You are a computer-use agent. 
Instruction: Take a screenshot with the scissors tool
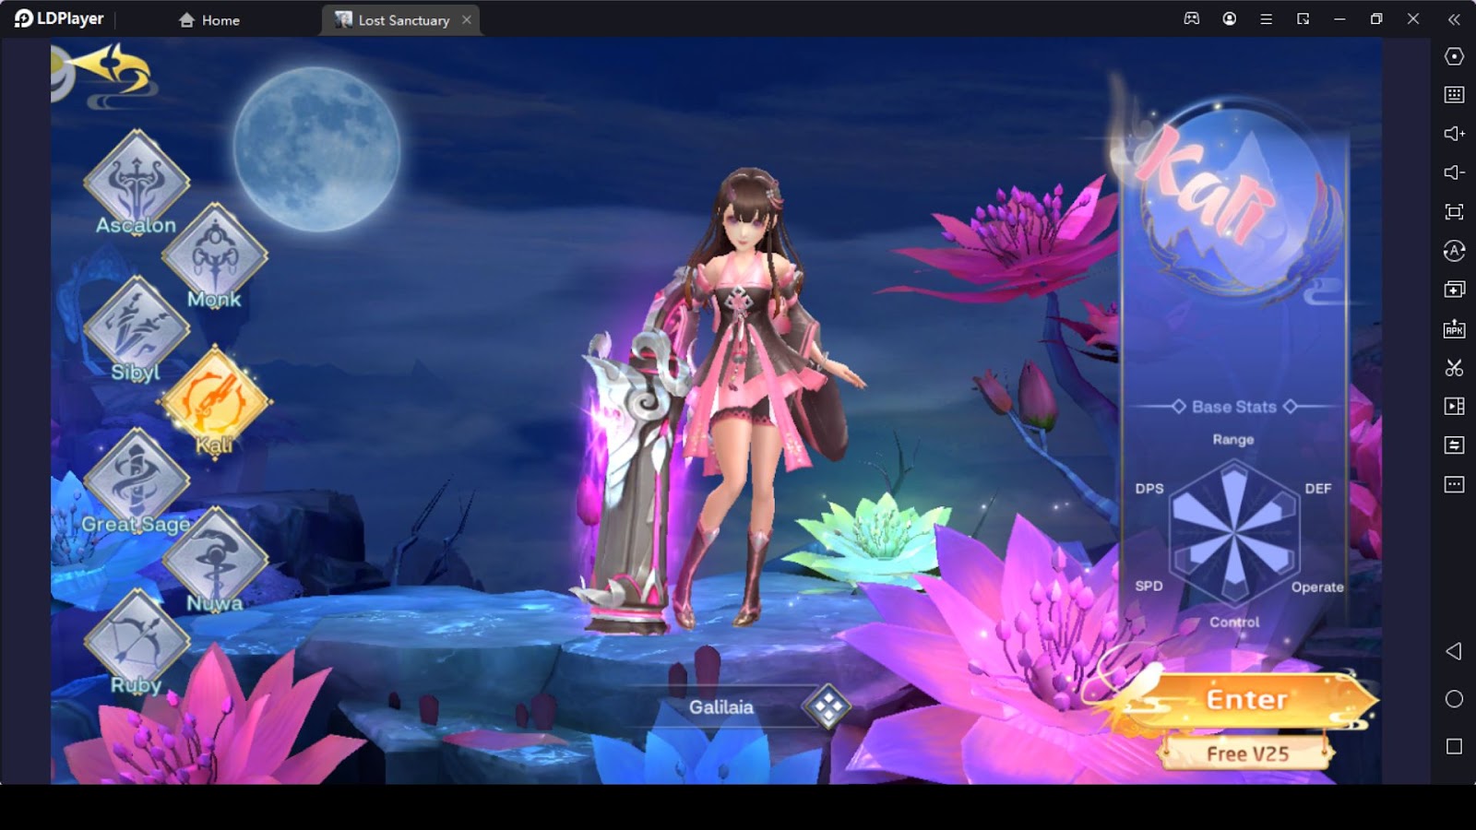1455,368
